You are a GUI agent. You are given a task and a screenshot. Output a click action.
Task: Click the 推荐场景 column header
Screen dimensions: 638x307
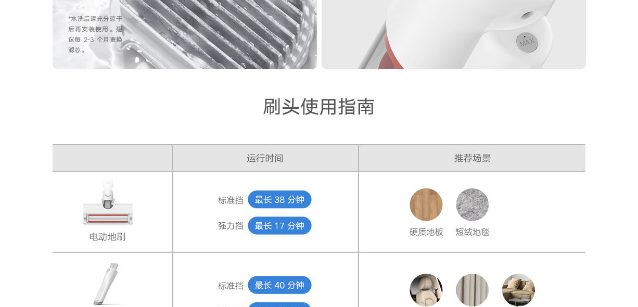[x=472, y=158]
